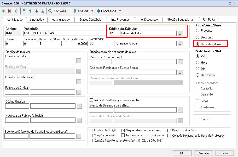
Task: Open Fórmula de Referência lookup button
Action: [79, 82]
